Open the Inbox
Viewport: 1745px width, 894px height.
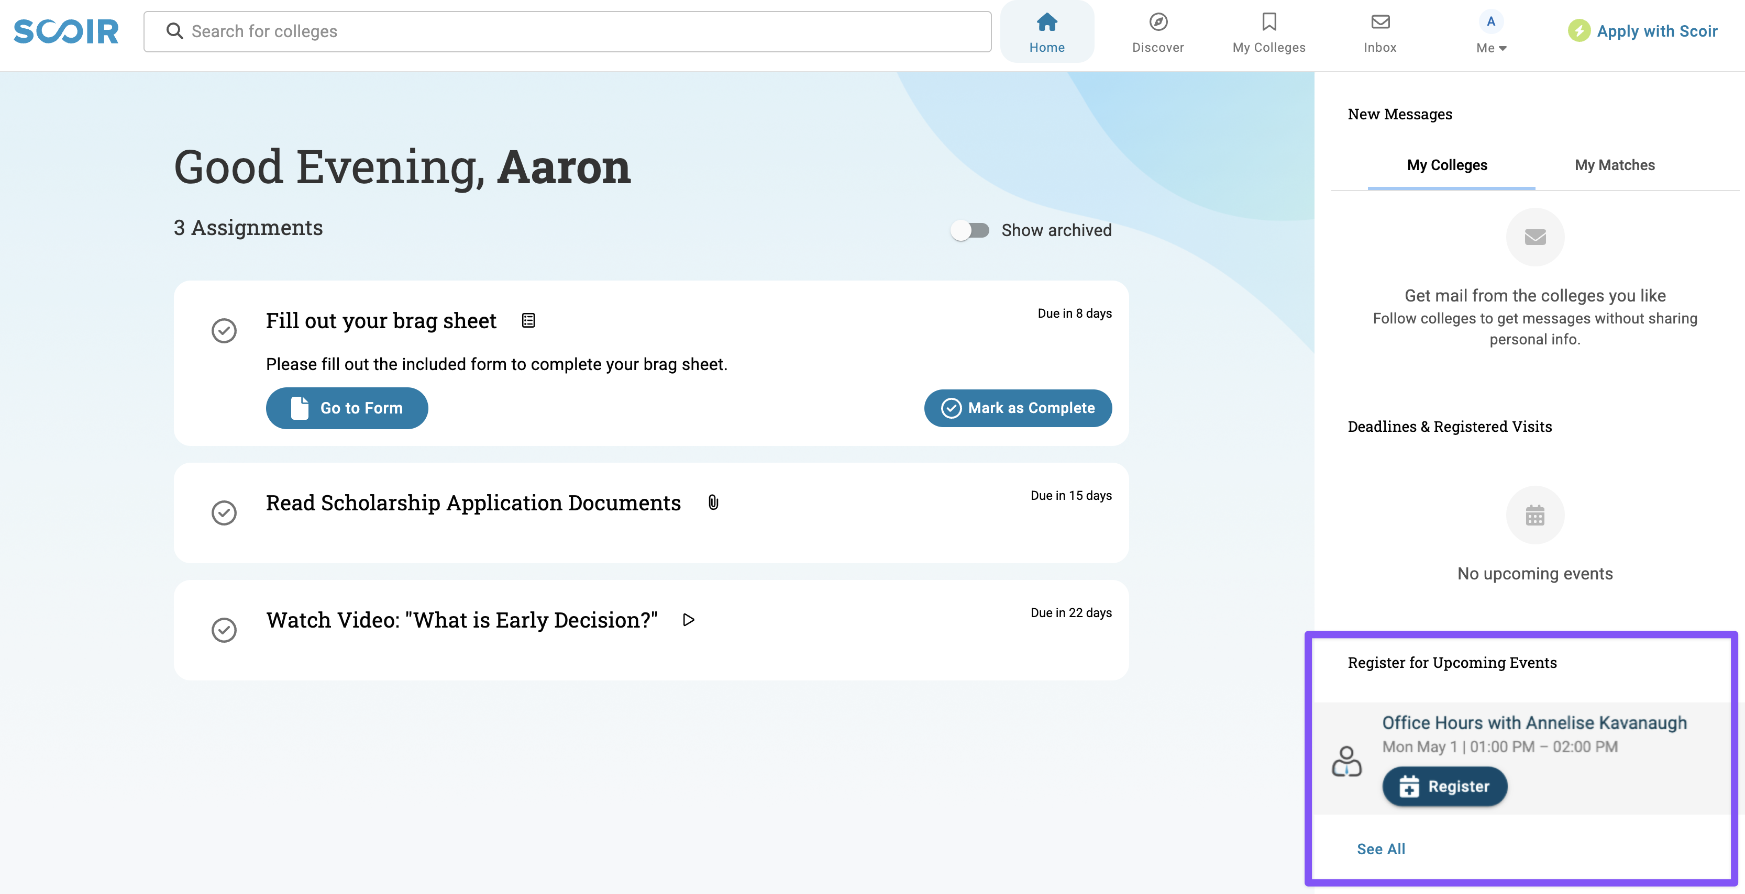(x=1380, y=32)
